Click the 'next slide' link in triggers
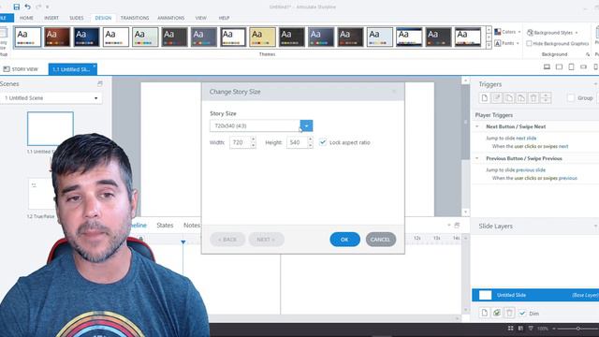The width and height of the screenshot is (599, 337). [x=526, y=139]
